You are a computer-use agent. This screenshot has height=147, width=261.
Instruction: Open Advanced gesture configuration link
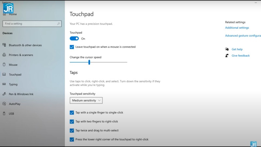pyautogui.click(x=243, y=36)
